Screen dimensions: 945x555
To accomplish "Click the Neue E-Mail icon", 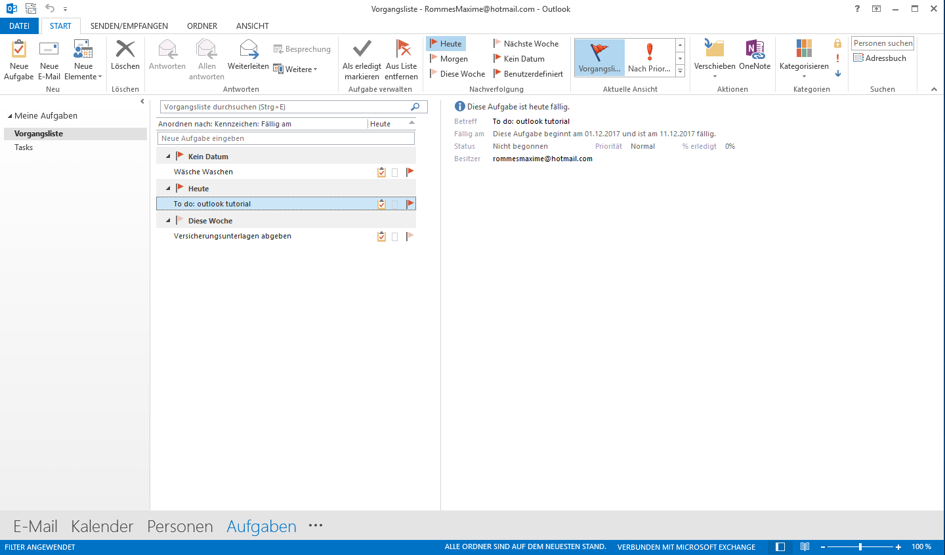I will point(49,49).
